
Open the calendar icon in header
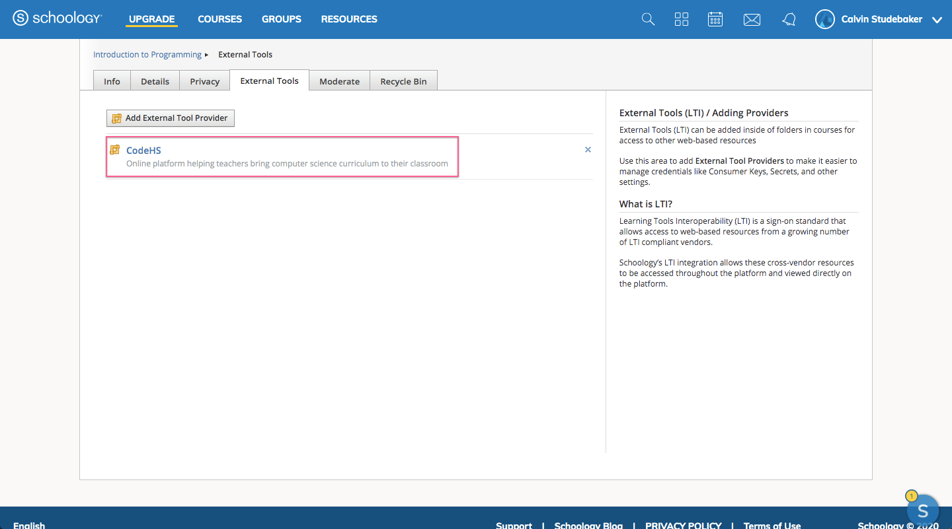point(715,19)
